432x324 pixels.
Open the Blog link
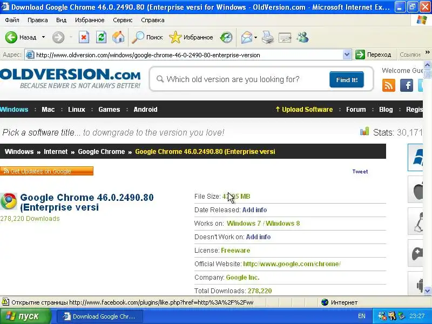[x=386, y=110]
